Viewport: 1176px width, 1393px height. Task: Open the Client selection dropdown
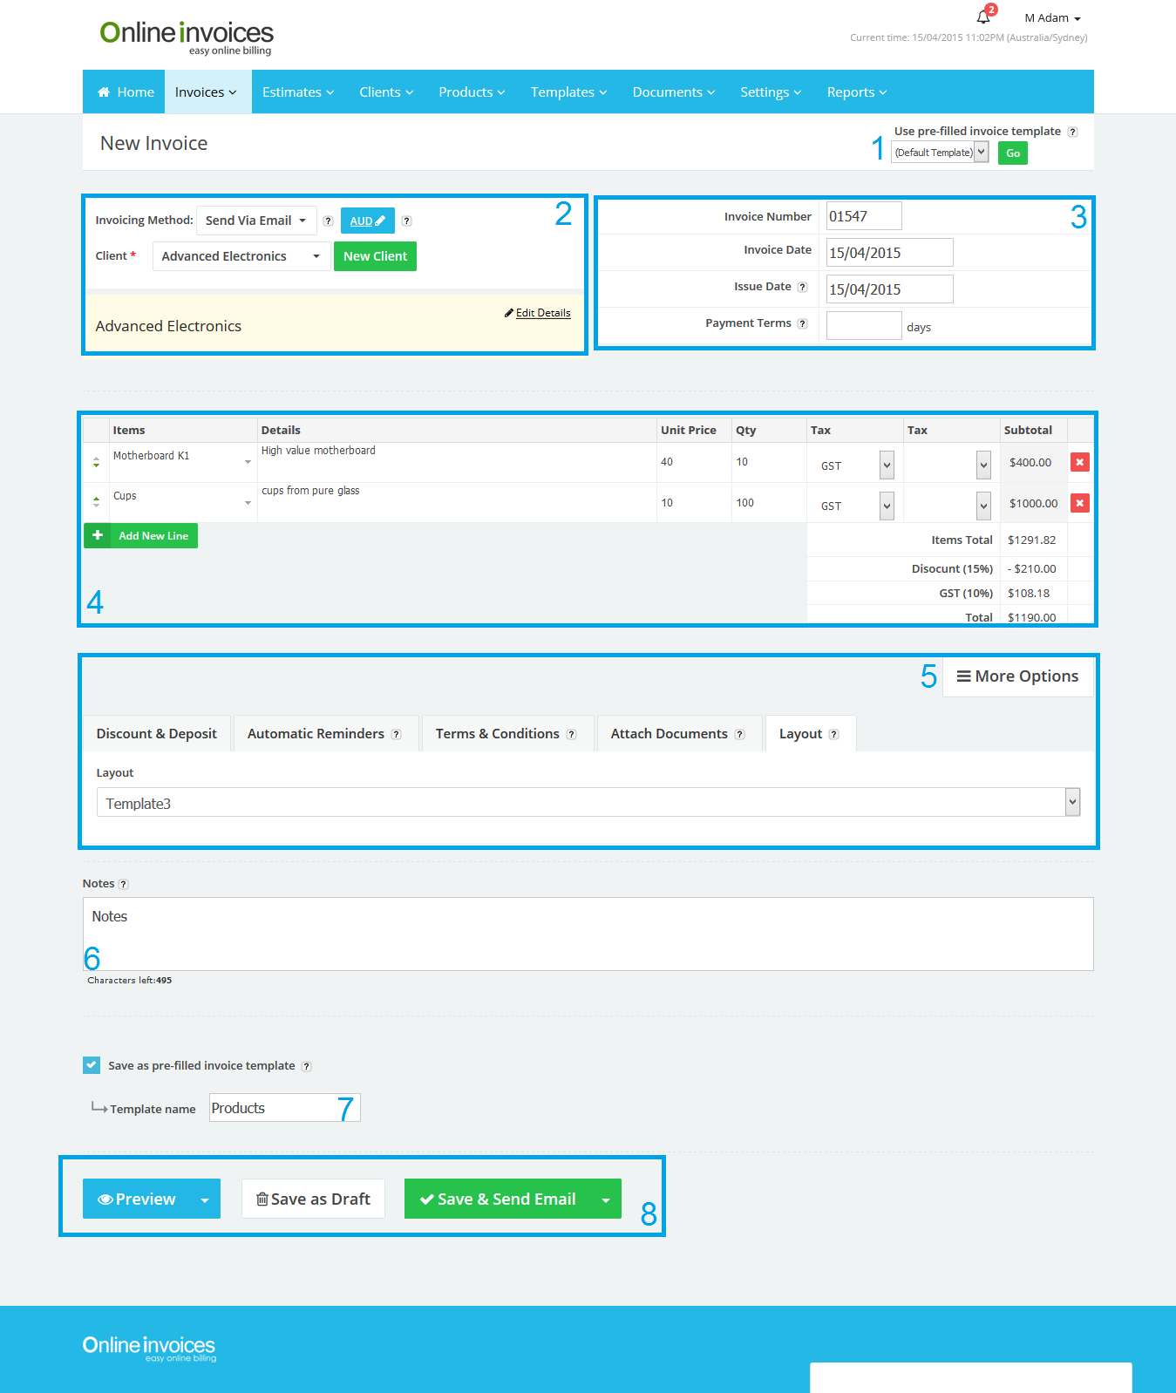coord(241,256)
